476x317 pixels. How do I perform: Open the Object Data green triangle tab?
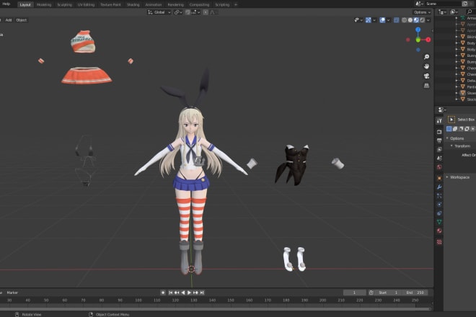tap(439, 222)
